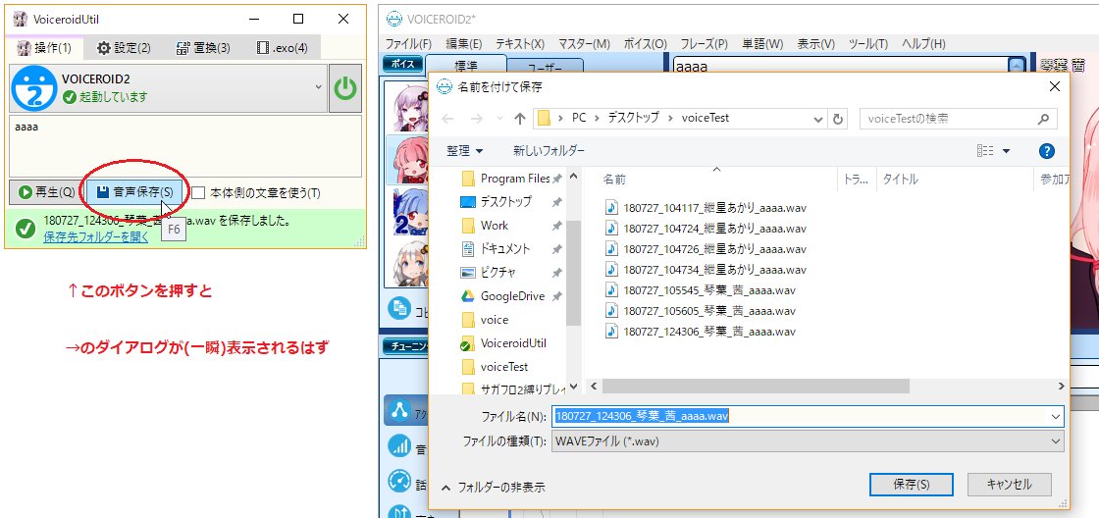Open the 表示(V) menu in VOICEROID2
The image size is (1099, 518).
pyautogui.click(x=815, y=43)
